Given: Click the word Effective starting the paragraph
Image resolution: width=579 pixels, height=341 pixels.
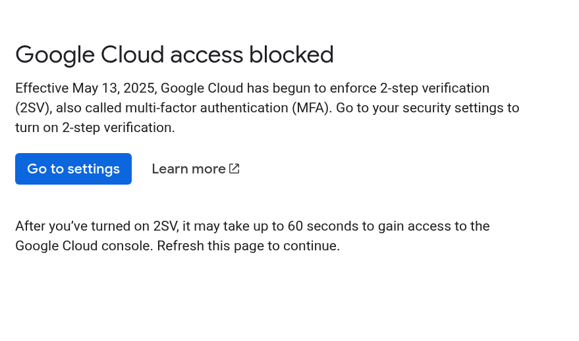Looking at the screenshot, I should tap(41, 89).
